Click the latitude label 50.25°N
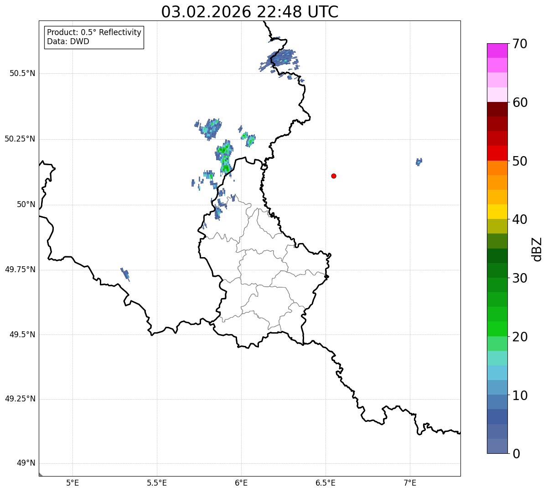The image size is (548, 492). pyautogui.click(x=20, y=139)
